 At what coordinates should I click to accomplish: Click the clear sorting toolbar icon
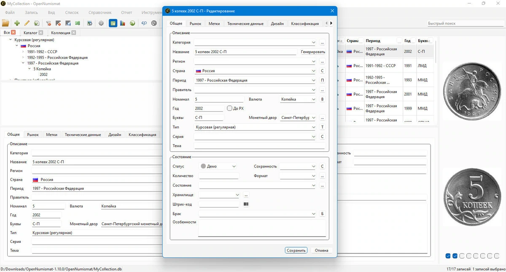point(58,23)
